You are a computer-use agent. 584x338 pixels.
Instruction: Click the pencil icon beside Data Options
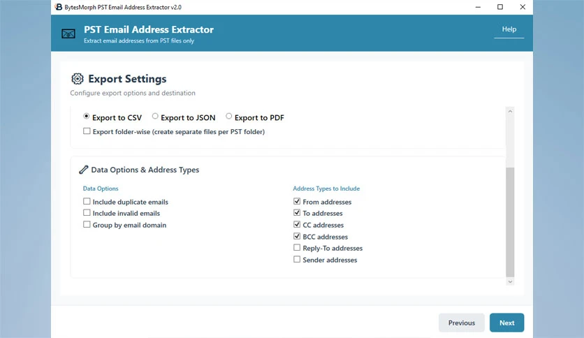[x=83, y=170]
